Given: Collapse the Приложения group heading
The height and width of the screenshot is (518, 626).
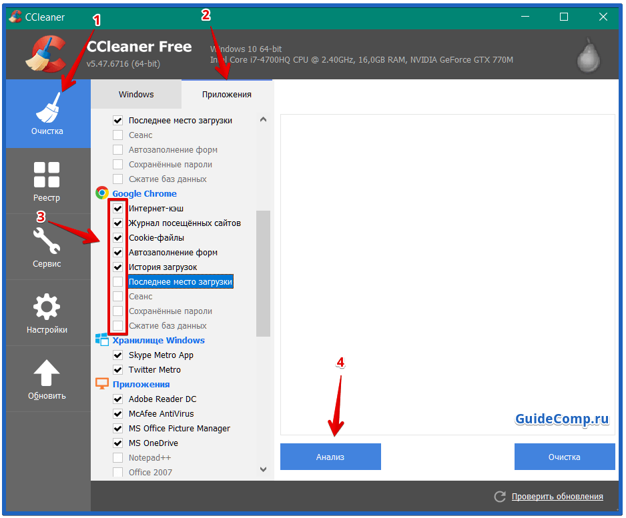Looking at the screenshot, I should (141, 385).
